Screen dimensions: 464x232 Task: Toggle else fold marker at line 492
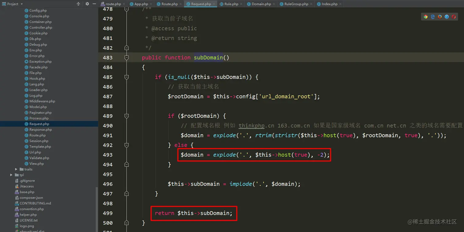click(126, 145)
